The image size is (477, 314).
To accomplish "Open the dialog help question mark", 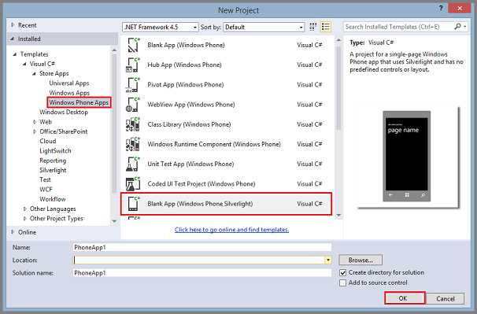I will (x=441, y=8).
